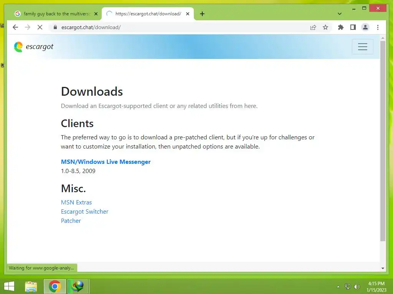Close the family guy Google tab
The height and width of the screenshot is (294, 393).
tap(96, 14)
